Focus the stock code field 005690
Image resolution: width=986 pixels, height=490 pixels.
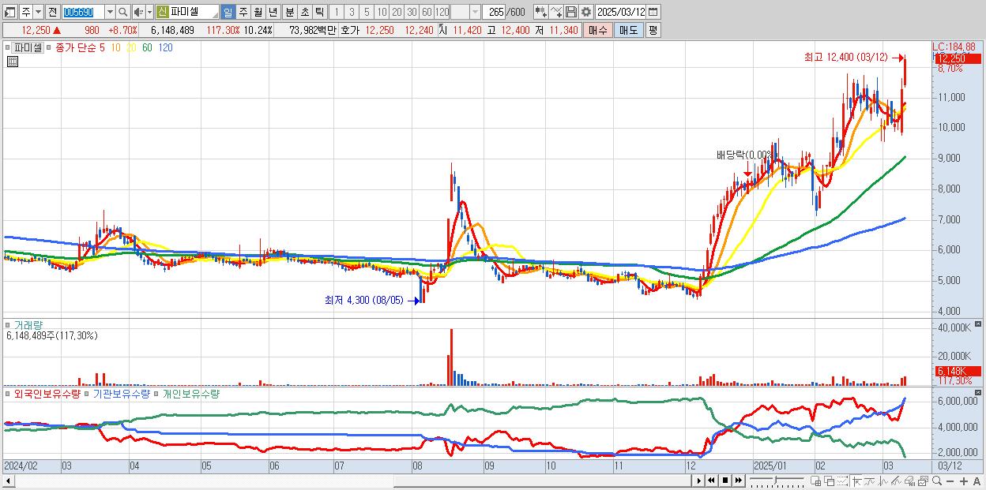(x=82, y=12)
